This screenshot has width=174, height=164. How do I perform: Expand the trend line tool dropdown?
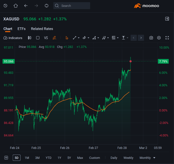click(79, 38)
